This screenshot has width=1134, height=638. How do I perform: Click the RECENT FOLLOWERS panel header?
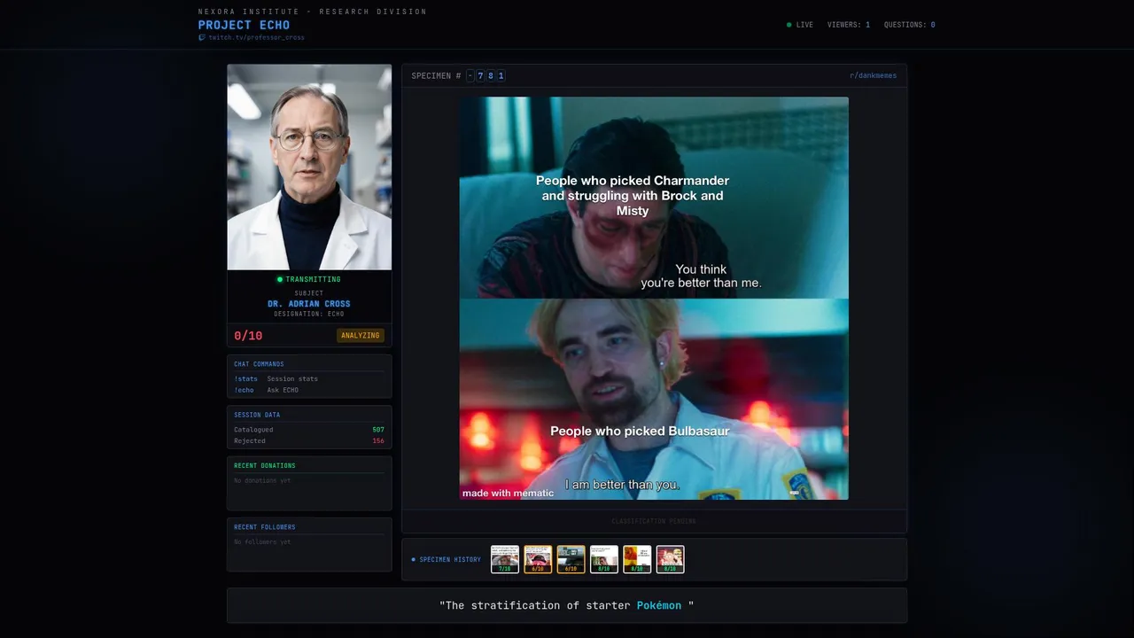tap(265, 527)
